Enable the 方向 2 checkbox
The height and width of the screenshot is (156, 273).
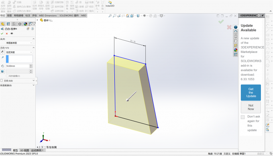pyautogui.click(x=2, y=81)
